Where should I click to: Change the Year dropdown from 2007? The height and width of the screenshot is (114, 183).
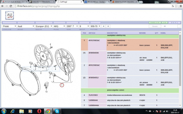pos(72,26)
